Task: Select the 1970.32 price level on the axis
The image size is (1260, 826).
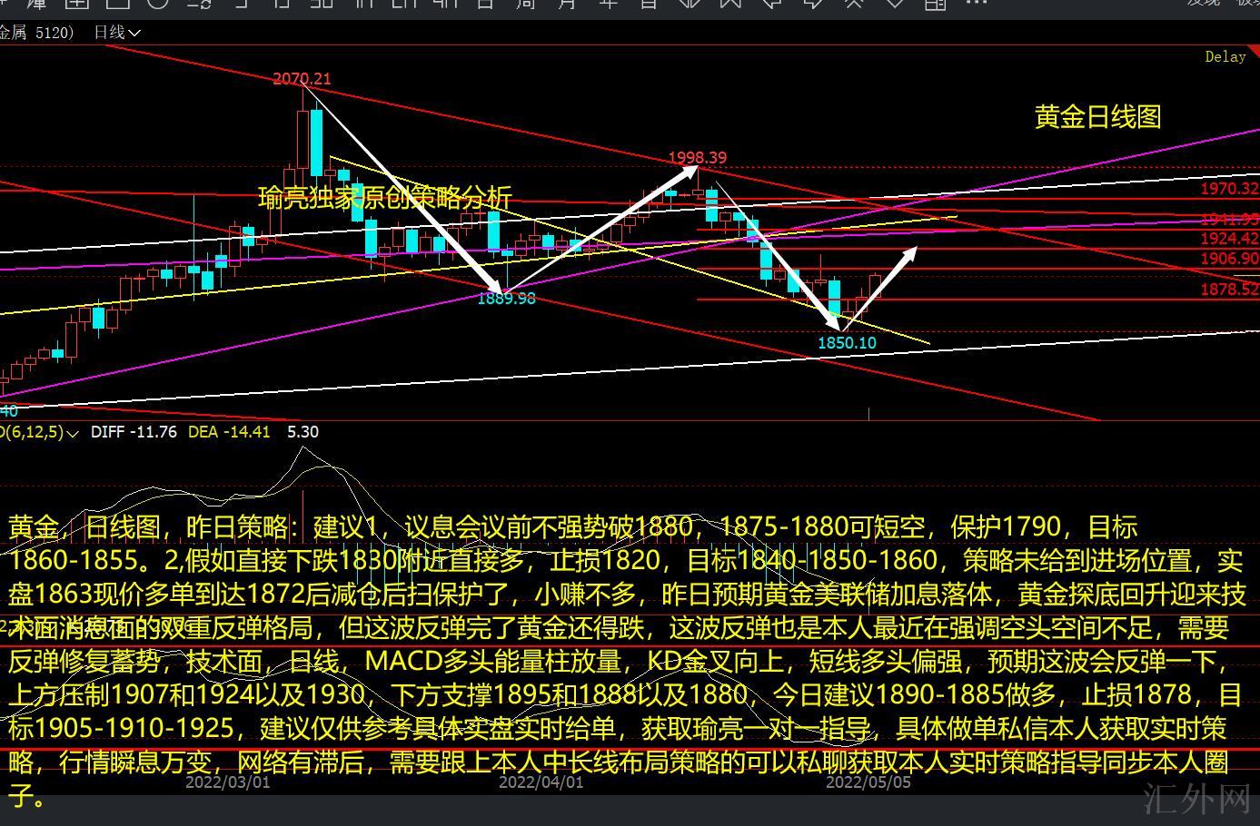Action: (1230, 189)
